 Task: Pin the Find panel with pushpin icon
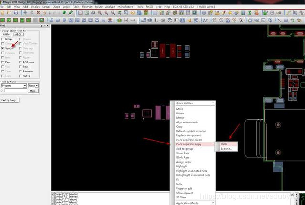click(x=41, y=26)
